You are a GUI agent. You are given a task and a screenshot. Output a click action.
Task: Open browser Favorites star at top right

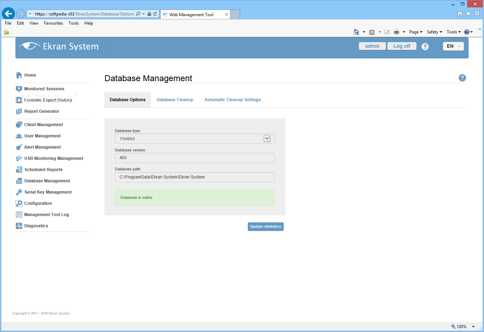[x=468, y=13]
